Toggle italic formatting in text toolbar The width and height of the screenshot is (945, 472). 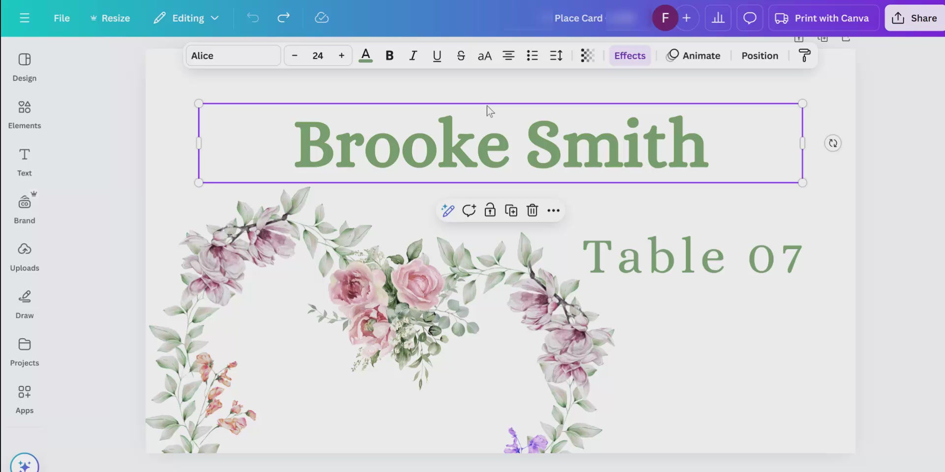(x=413, y=56)
